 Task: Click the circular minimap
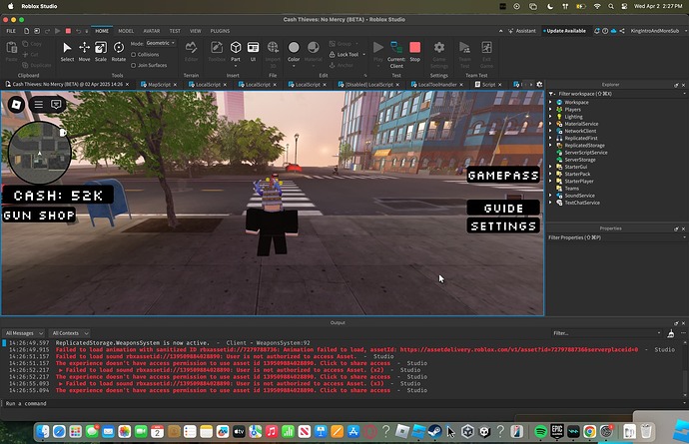coord(40,153)
